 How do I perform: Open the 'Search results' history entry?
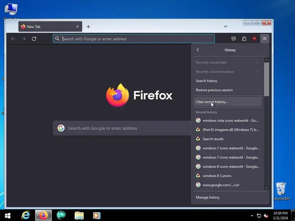(228, 139)
